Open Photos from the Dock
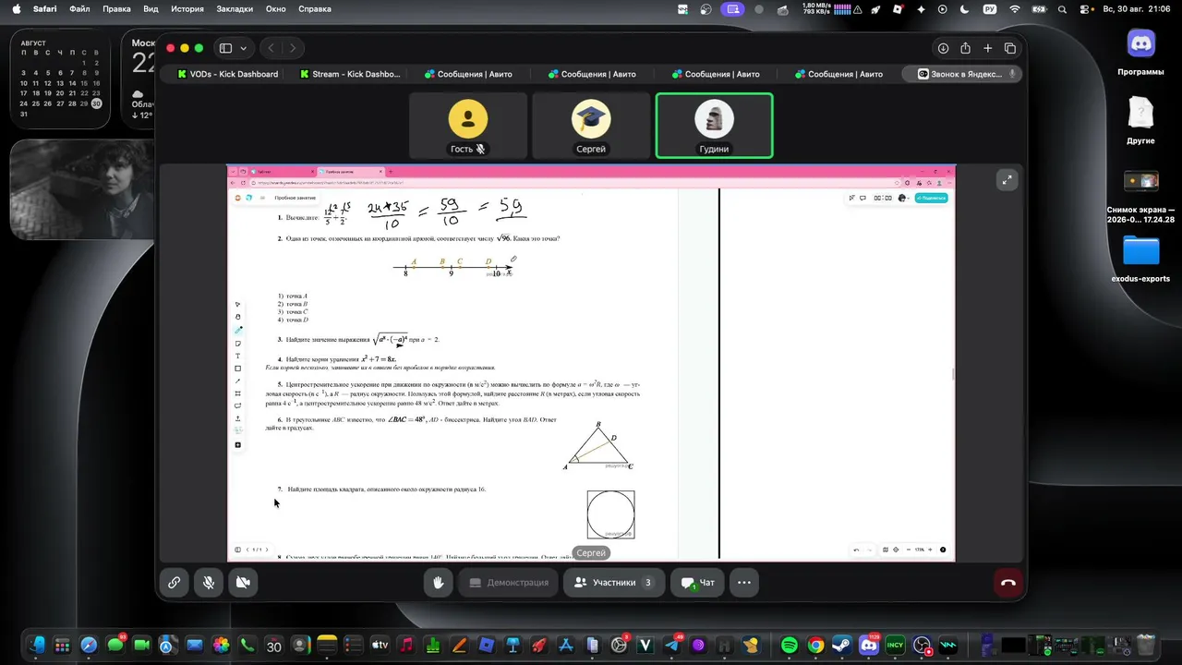The image size is (1182, 665). pos(221,646)
